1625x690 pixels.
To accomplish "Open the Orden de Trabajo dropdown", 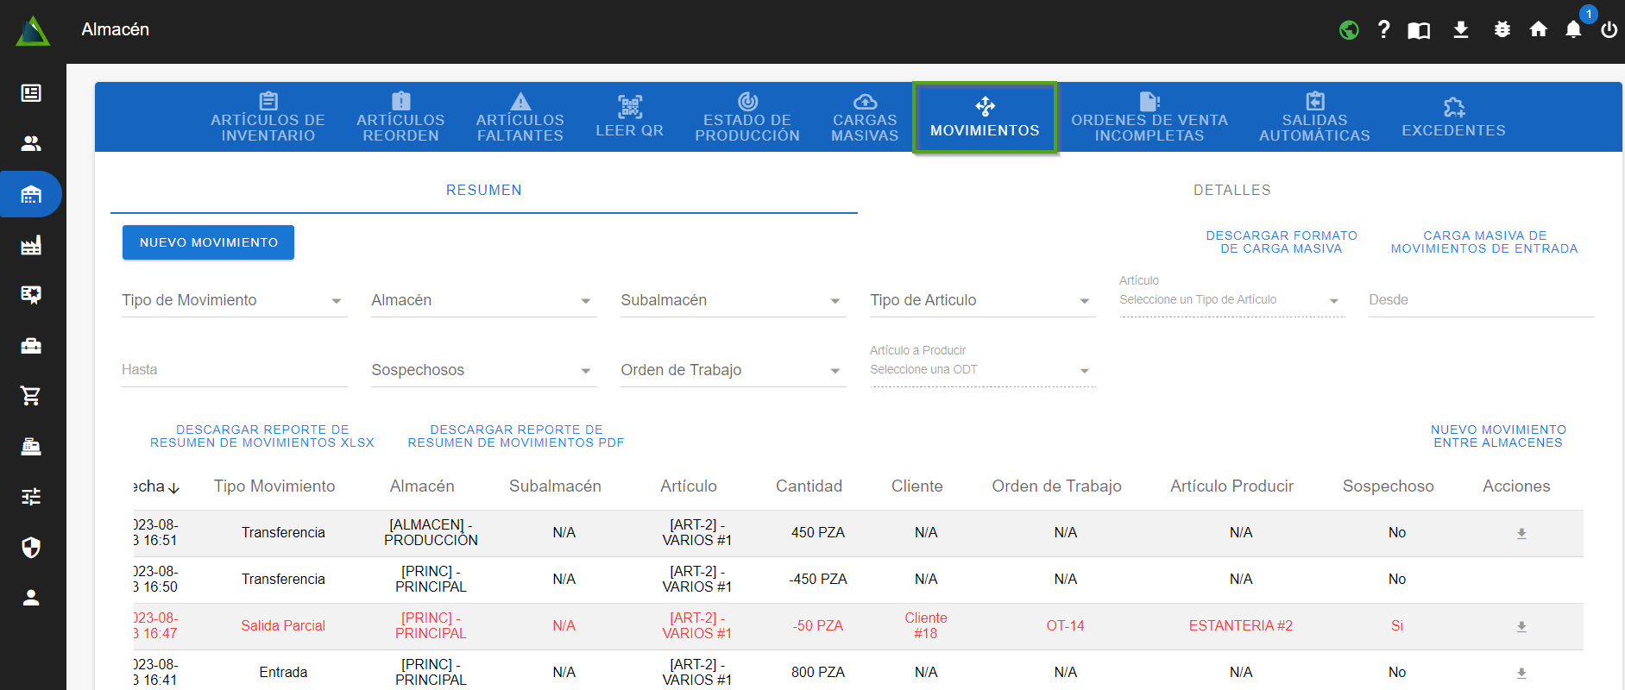I will pyautogui.click(x=733, y=370).
